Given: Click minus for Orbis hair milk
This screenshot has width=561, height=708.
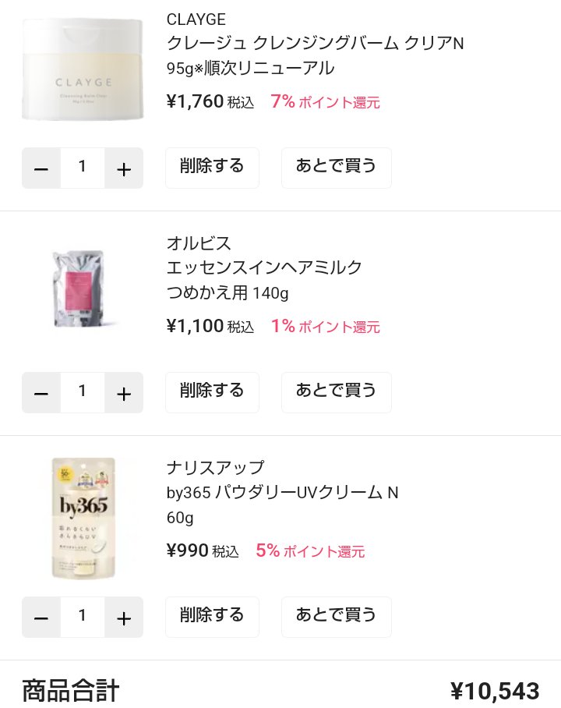Looking at the screenshot, I should [x=41, y=393].
